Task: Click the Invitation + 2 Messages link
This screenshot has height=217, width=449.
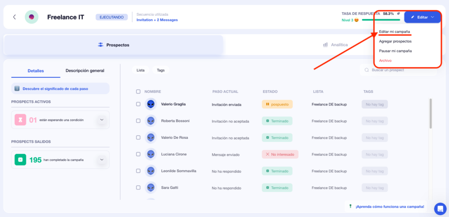Action: click(157, 20)
